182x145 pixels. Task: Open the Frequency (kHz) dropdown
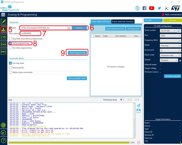[x=170, y=41]
